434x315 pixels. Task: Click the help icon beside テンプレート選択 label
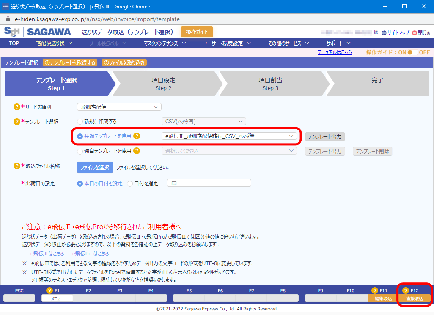pos(16,122)
